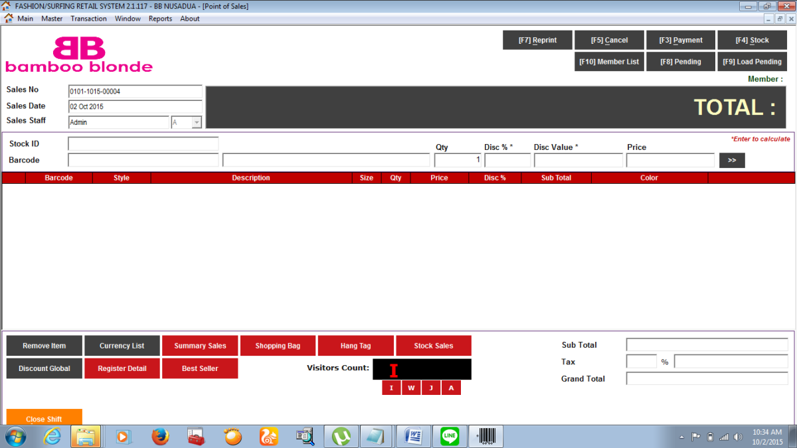Expand the Sales Staff dropdown
The height and width of the screenshot is (448, 797).
click(196, 122)
